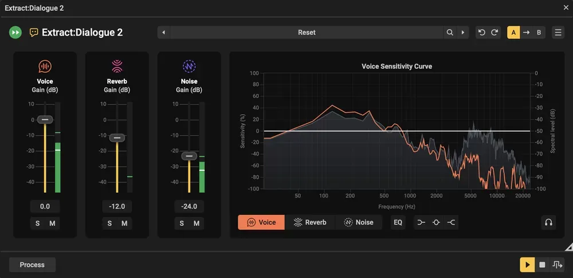Toggle the EQ button

tap(398, 222)
